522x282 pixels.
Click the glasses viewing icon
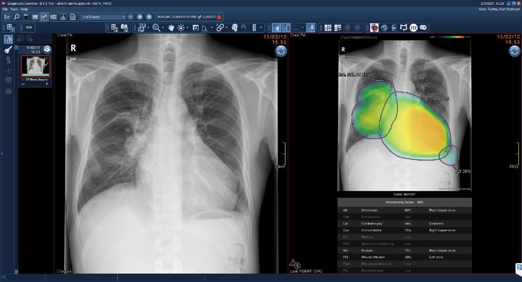29,28
